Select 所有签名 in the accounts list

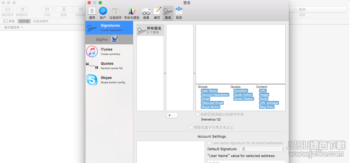click(x=150, y=30)
